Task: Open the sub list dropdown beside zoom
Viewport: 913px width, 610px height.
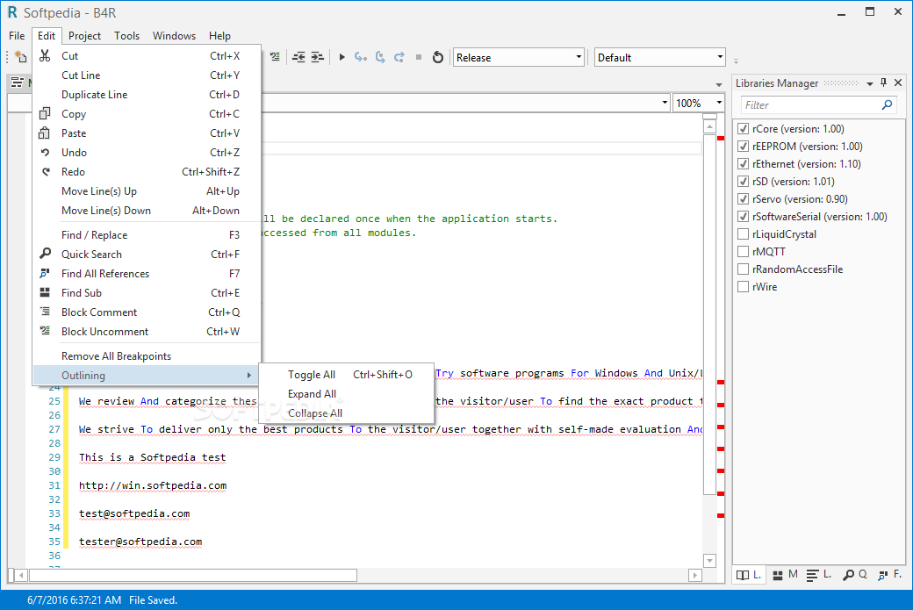Action: 665,103
